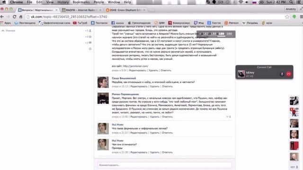Click the green extension icon in toolbar
Image resolution: width=303 pixels, height=170 pixels.
click(x=294, y=17)
